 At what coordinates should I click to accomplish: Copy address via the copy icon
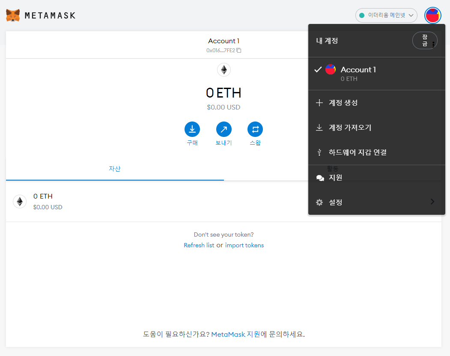(x=239, y=50)
